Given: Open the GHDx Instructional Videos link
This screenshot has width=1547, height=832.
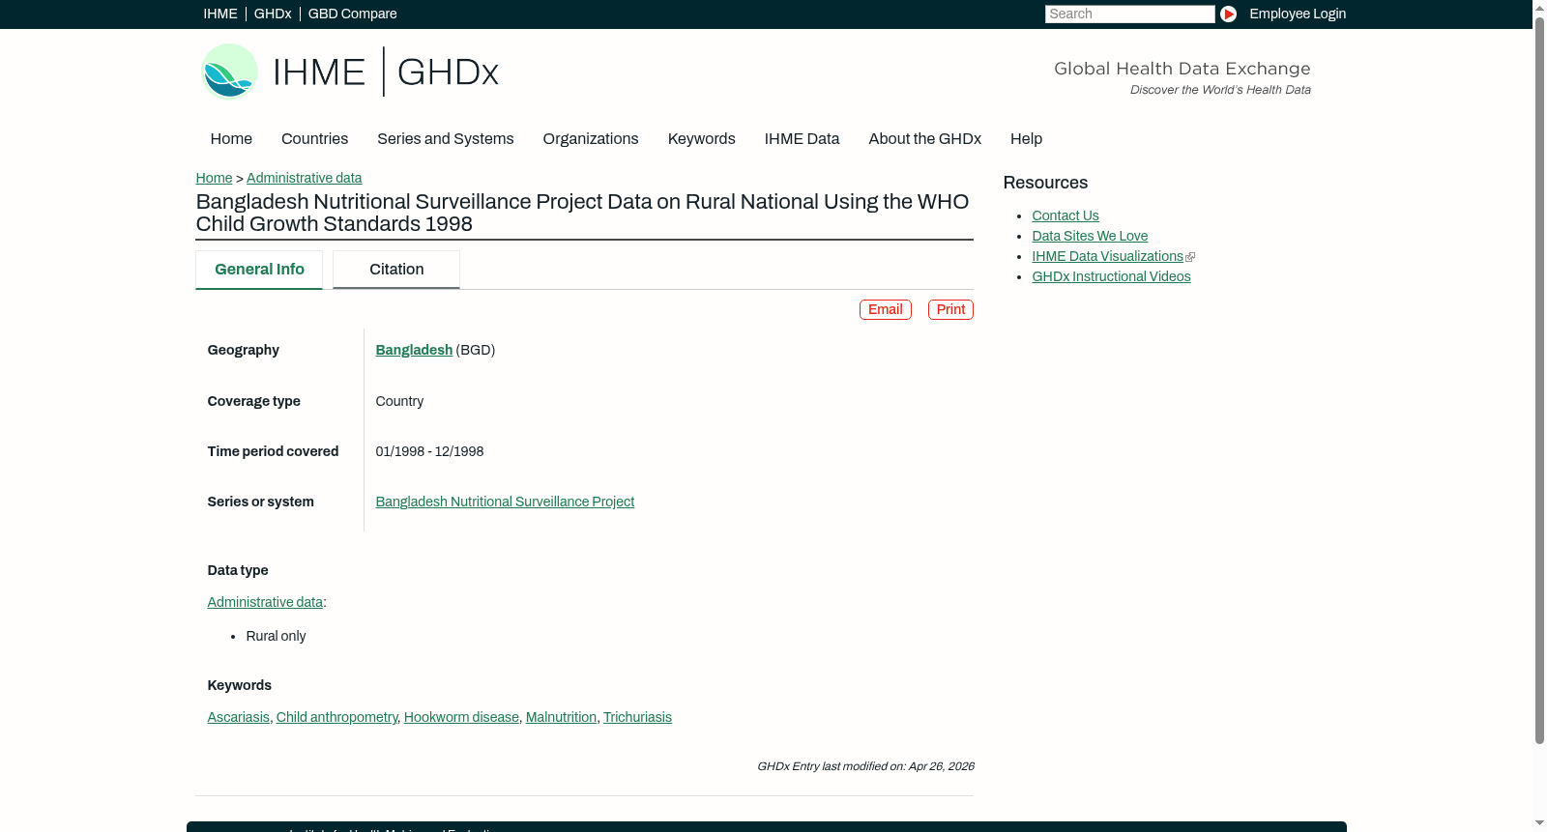Looking at the screenshot, I should click(1111, 276).
